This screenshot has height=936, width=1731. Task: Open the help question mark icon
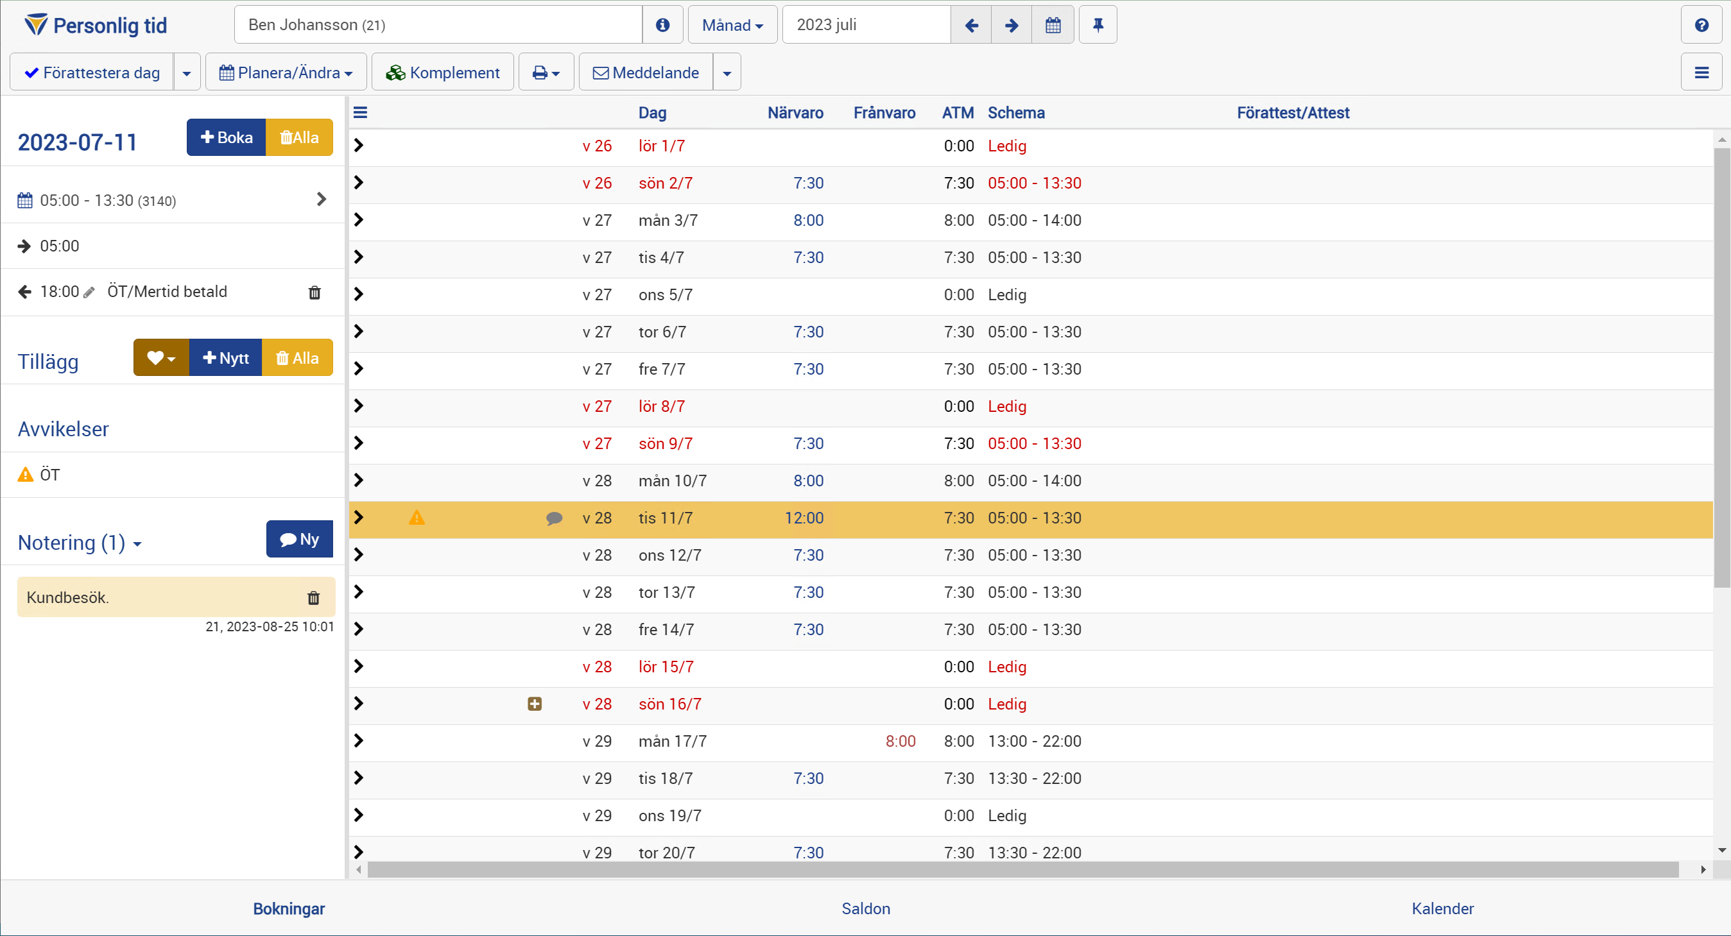pyautogui.click(x=1701, y=25)
